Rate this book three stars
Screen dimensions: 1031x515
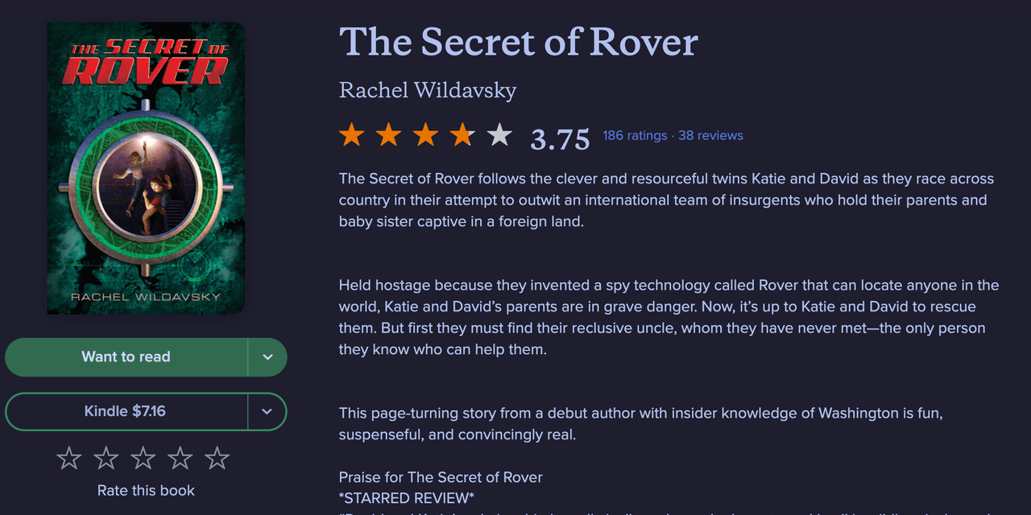point(143,459)
